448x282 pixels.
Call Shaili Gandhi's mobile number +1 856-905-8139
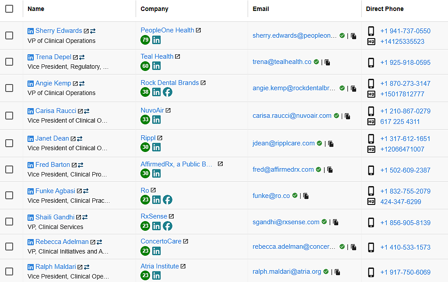[x=405, y=222]
